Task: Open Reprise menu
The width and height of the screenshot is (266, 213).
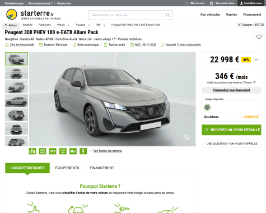Action: [x=231, y=15]
